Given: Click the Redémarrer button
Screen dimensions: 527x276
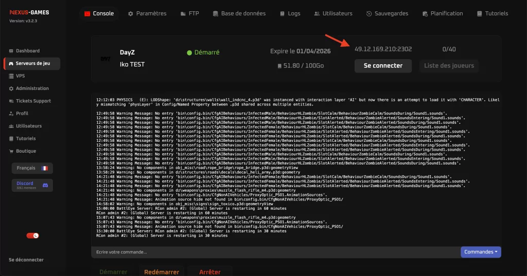Looking at the screenshot, I should [x=162, y=271].
